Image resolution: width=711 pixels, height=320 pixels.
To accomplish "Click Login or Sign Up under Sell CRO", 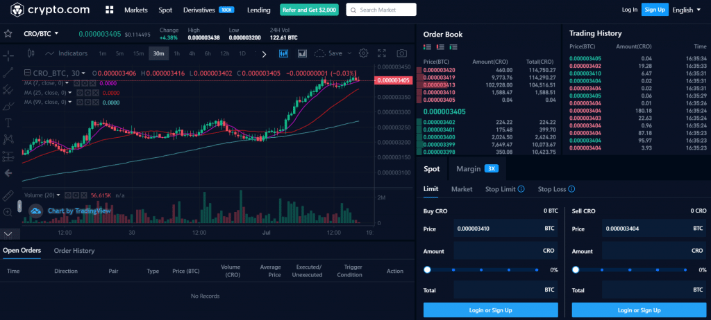I will pos(639,310).
